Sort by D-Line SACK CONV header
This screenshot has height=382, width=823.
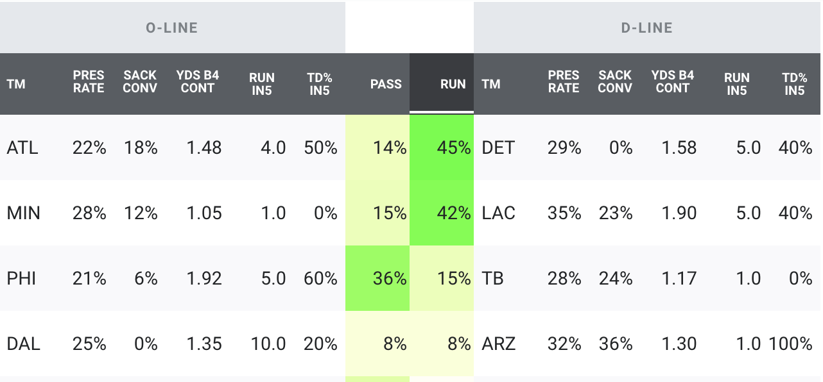pyautogui.click(x=615, y=82)
